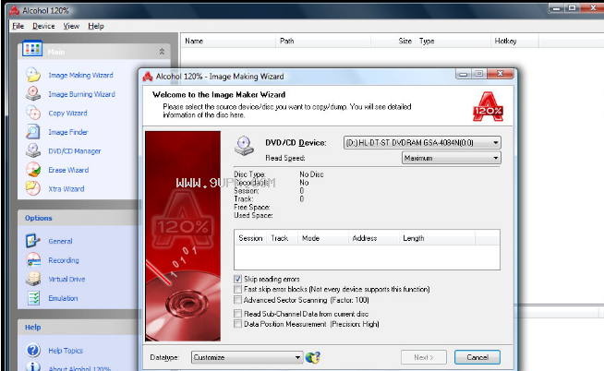Click the DVD/CD device disc drive icon
The image size is (604, 371).
(x=244, y=146)
